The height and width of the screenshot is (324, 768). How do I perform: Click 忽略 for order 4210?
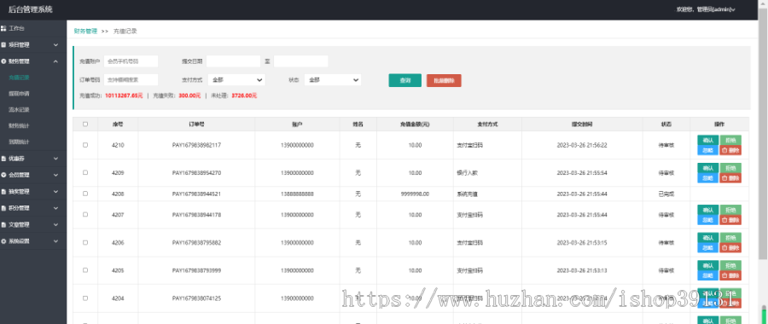[x=707, y=150]
